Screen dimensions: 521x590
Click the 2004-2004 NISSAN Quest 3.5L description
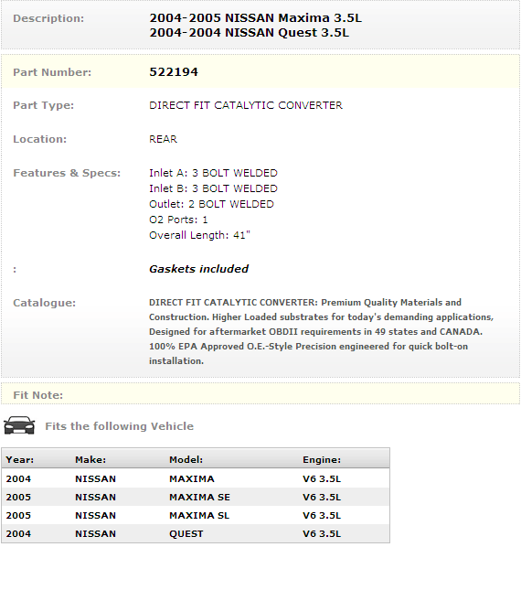(249, 33)
